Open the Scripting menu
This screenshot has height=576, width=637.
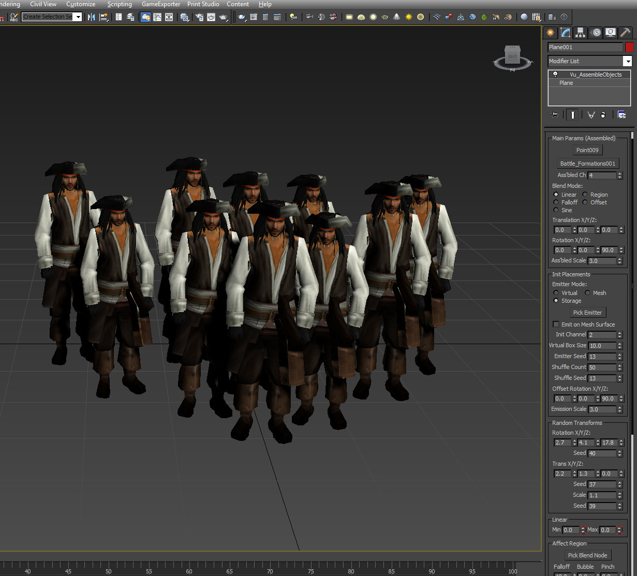(x=120, y=4)
